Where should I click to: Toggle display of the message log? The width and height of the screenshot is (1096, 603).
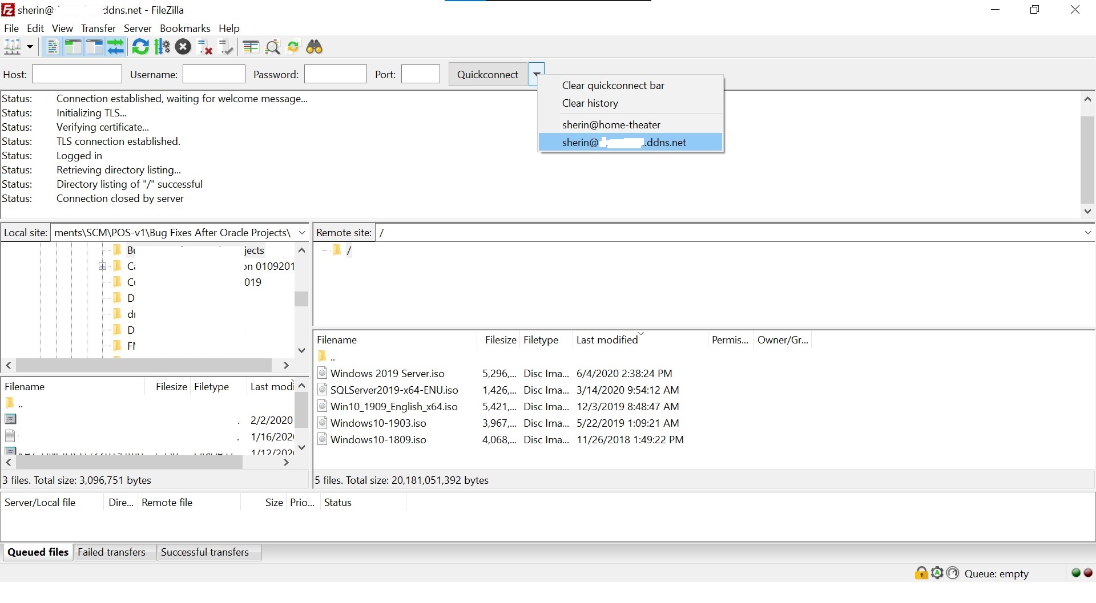click(52, 47)
